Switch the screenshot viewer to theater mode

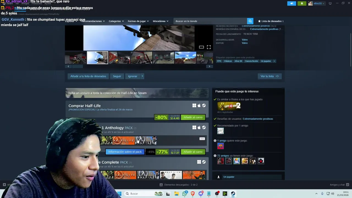(201, 47)
